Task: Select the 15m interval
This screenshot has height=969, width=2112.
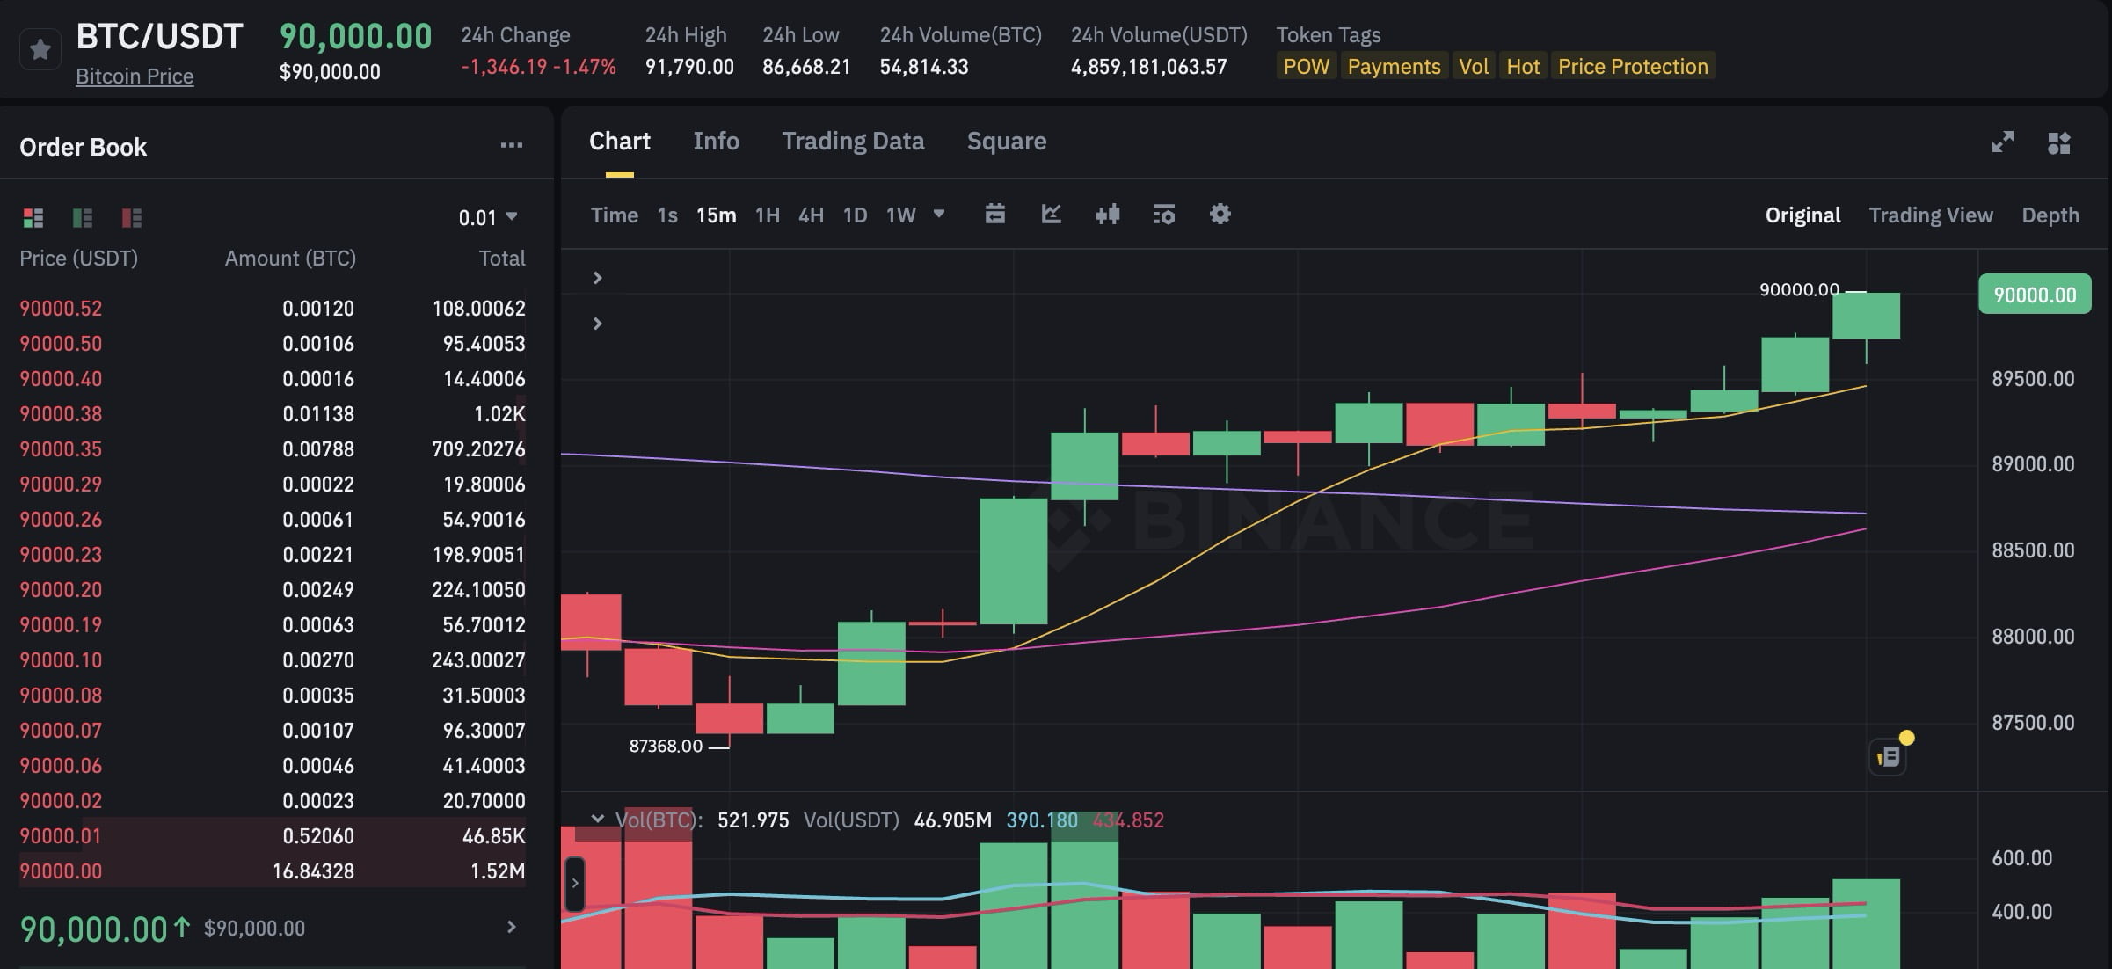Action: click(x=716, y=215)
